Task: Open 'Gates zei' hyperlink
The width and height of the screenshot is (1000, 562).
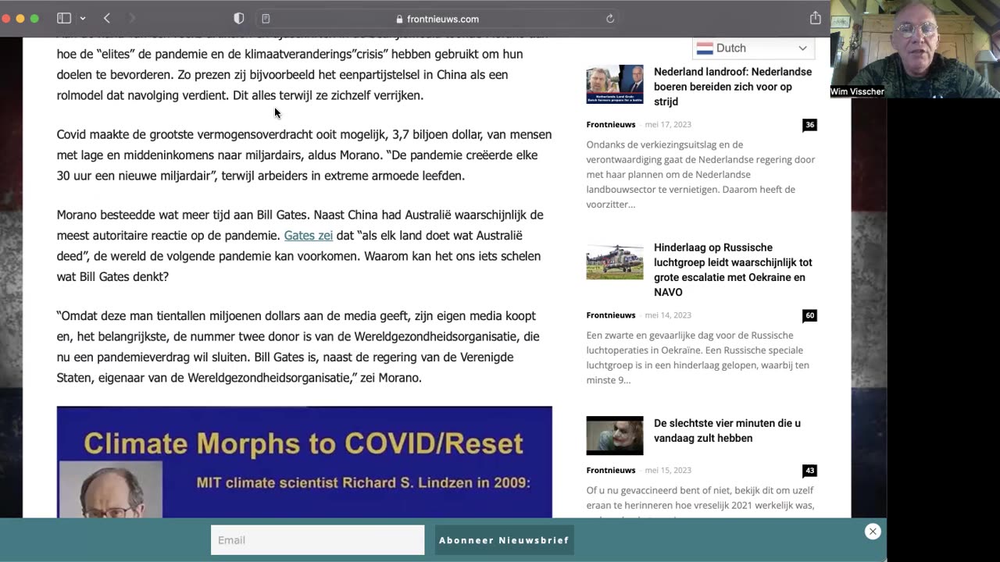Action: click(309, 235)
